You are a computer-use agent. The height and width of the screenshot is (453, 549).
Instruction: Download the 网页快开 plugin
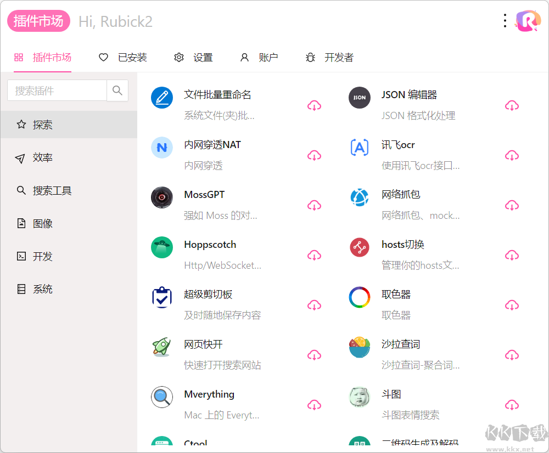[314, 355]
